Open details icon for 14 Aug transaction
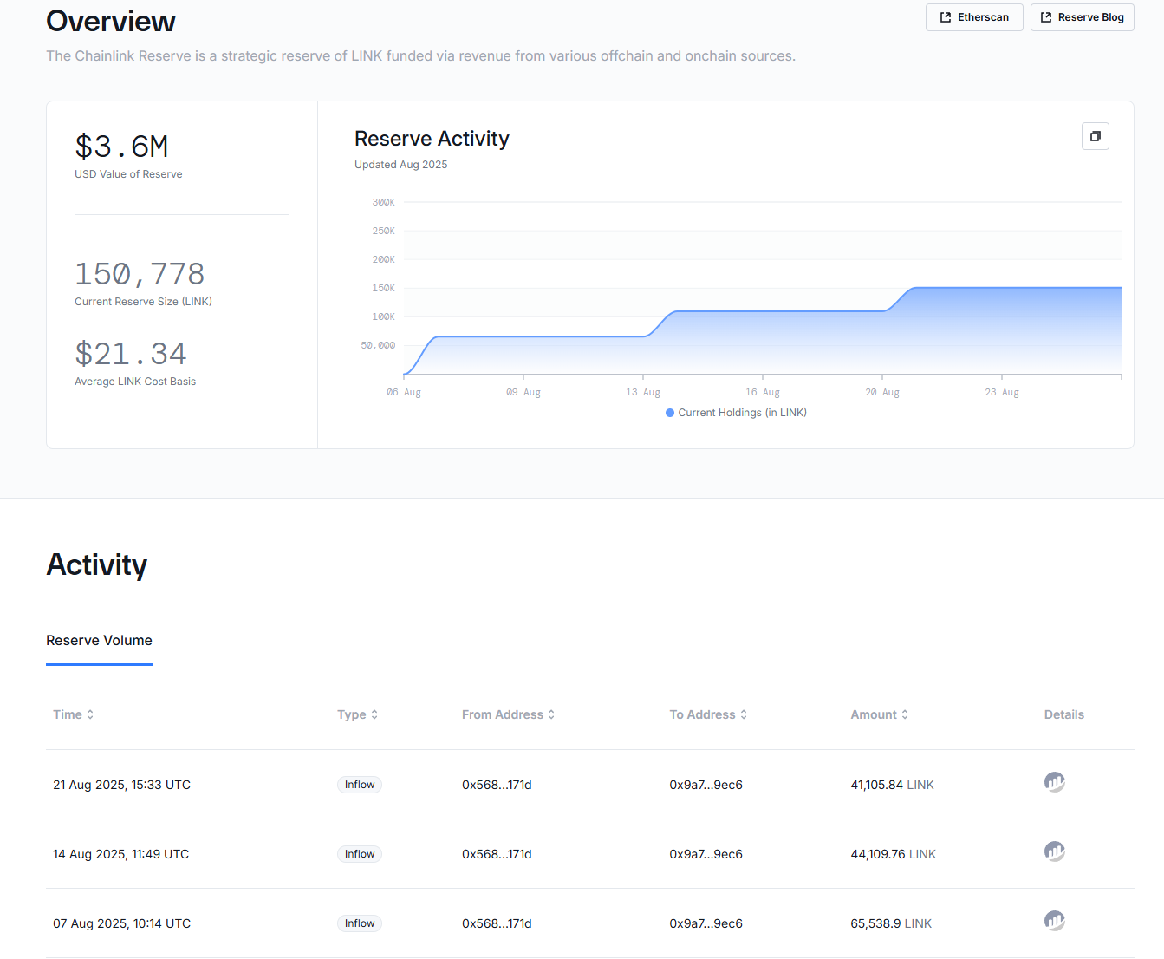Viewport: 1164px width, 959px height. [x=1054, y=851]
